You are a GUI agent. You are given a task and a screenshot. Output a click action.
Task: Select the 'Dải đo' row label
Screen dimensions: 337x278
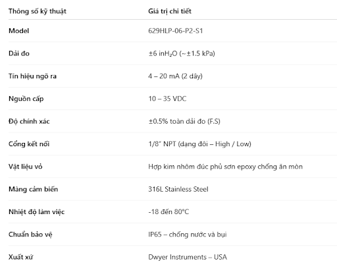tap(19, 53)
